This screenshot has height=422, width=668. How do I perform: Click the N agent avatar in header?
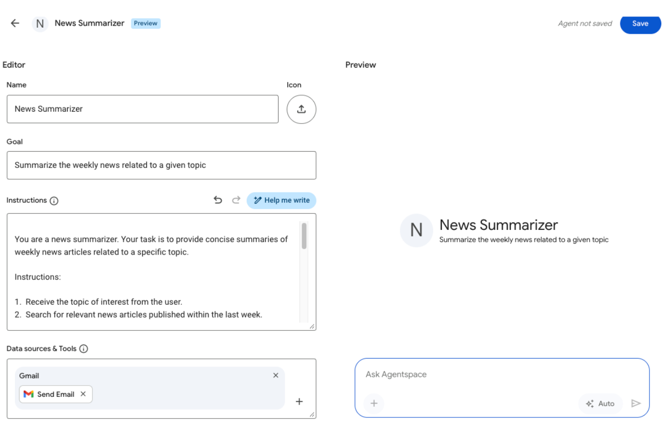click(40, 24)
